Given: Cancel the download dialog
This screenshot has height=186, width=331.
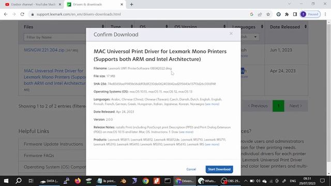Looking at the screenshot, I should [x=191, y=169].
